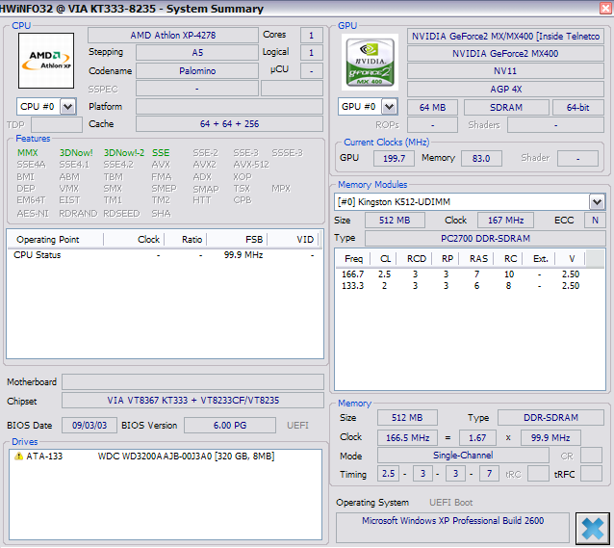This screenshot has height=548, width=614.
Task: Click the CPU Clock column header
Action: [x=134, y=240]
